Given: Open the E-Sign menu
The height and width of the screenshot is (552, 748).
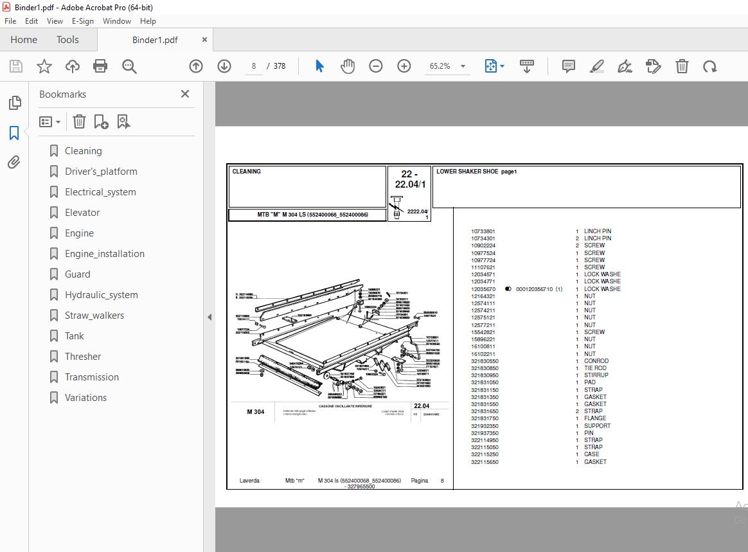Looking at the screenshot, I should pos(83,21).
